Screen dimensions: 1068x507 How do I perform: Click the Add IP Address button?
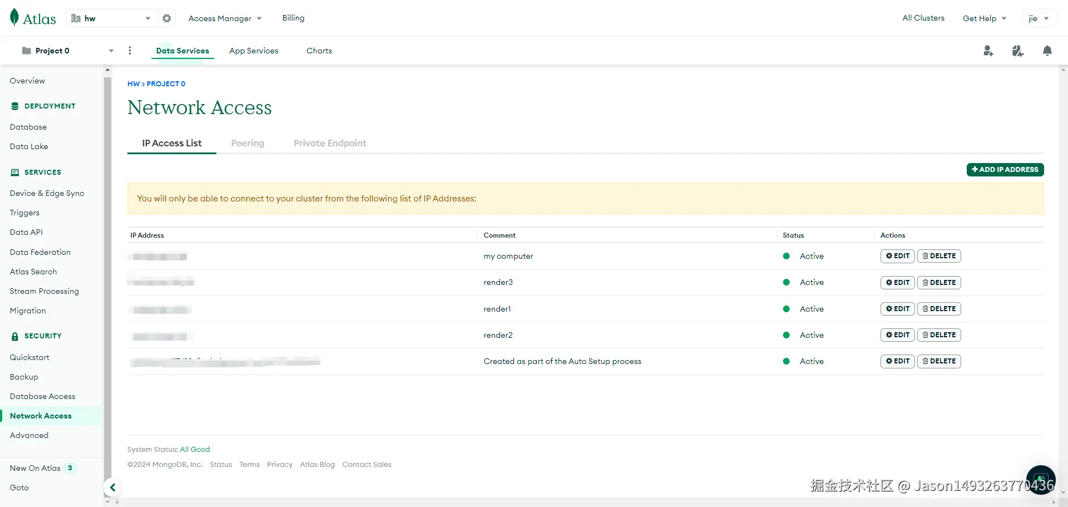pos(1005,170)
